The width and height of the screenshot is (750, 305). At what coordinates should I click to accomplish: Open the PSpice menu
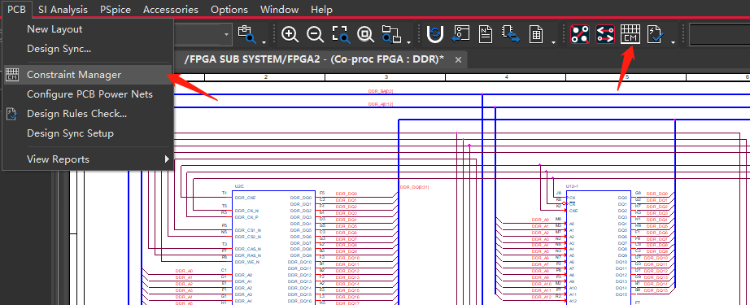coord(116,10)
